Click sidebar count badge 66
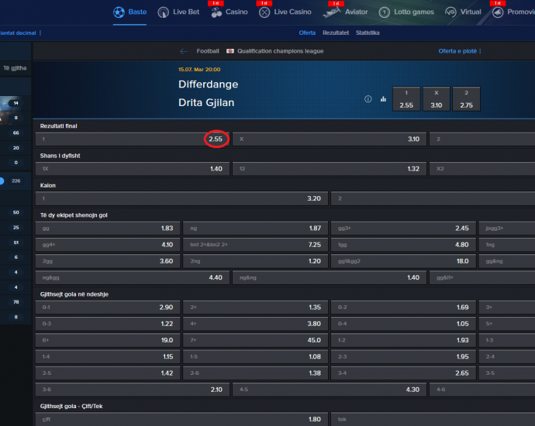535x426 pixels. 16,133
